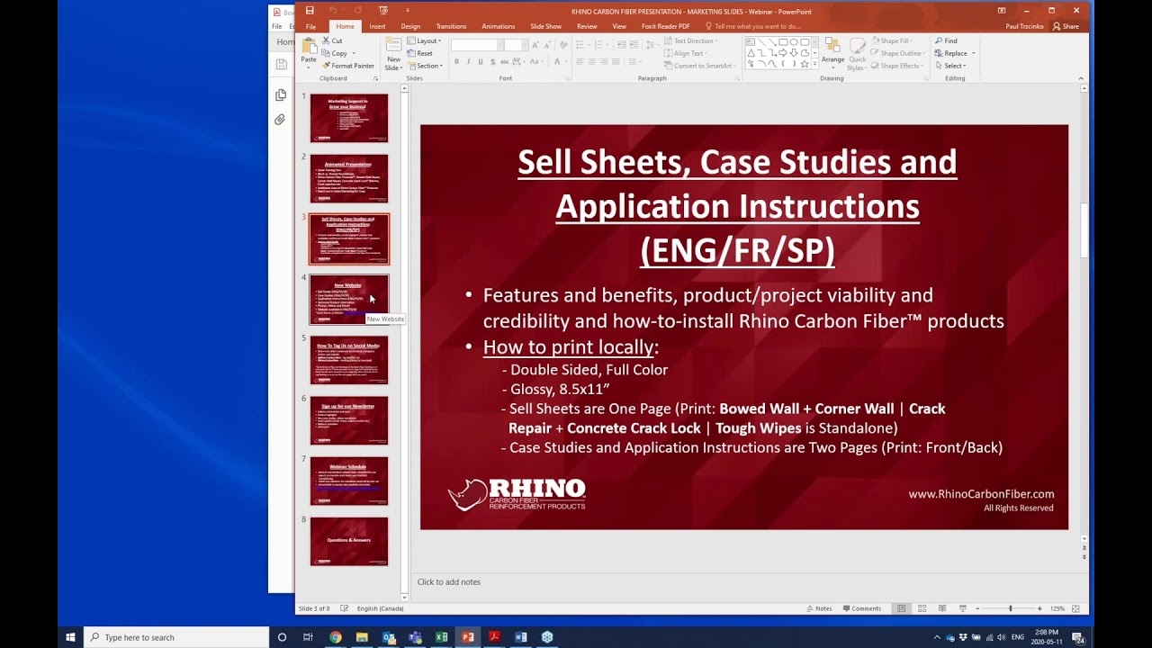1152x648 pixels.
Task: Click zoom out minus icon
Action: click(x=977, y=608)
